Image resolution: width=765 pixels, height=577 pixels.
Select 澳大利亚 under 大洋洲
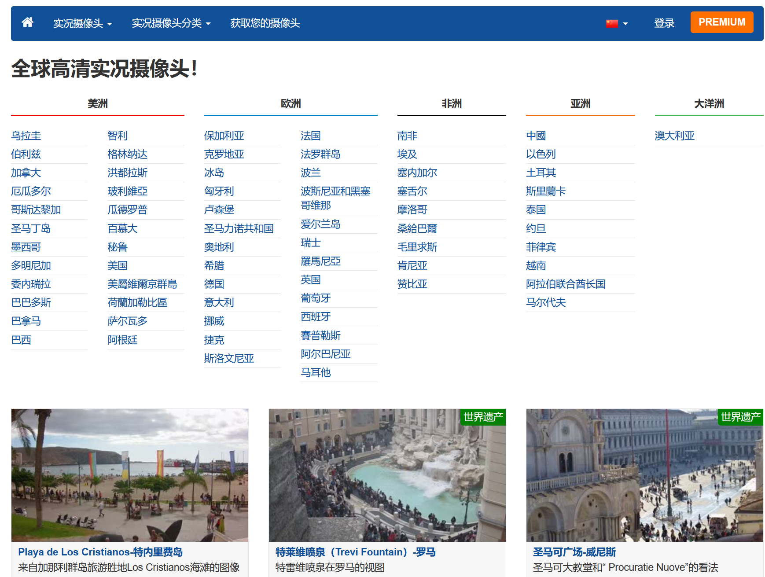pos(675,136)
